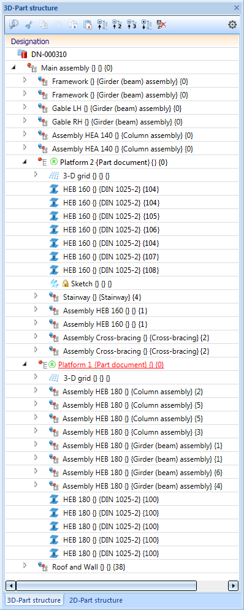Click the Sketch polyline icon
The width and height of the screenshot is (244, 610).
54,284
